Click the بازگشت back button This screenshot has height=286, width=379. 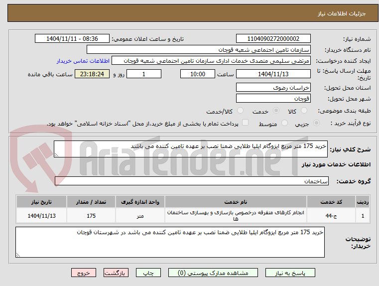tap(116, 273)
